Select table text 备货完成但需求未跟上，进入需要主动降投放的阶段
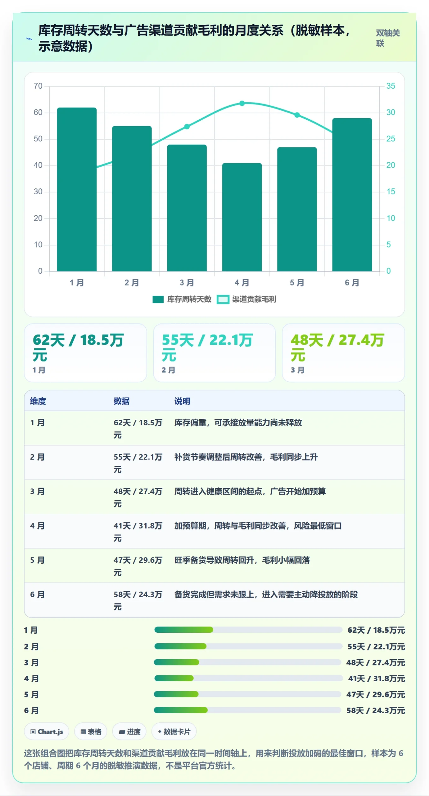Viewport: 429px width, 796px height. 266,595
